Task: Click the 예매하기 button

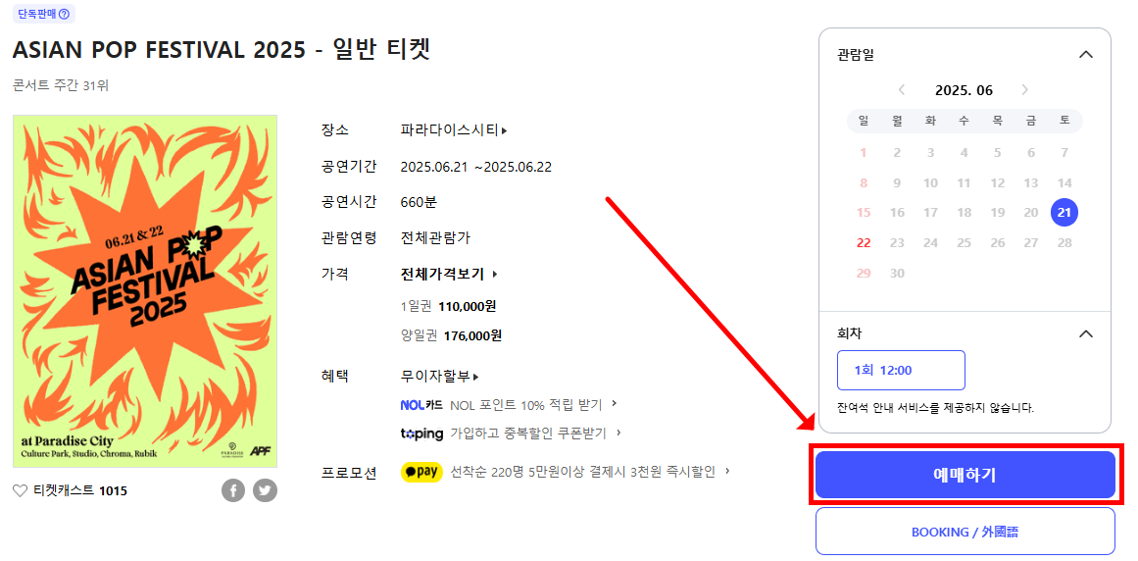Action: [x=965, y=475]
